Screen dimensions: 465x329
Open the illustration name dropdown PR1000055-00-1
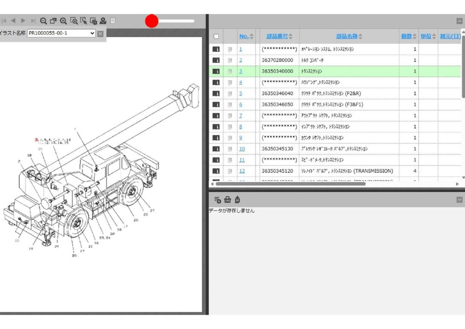62,33
